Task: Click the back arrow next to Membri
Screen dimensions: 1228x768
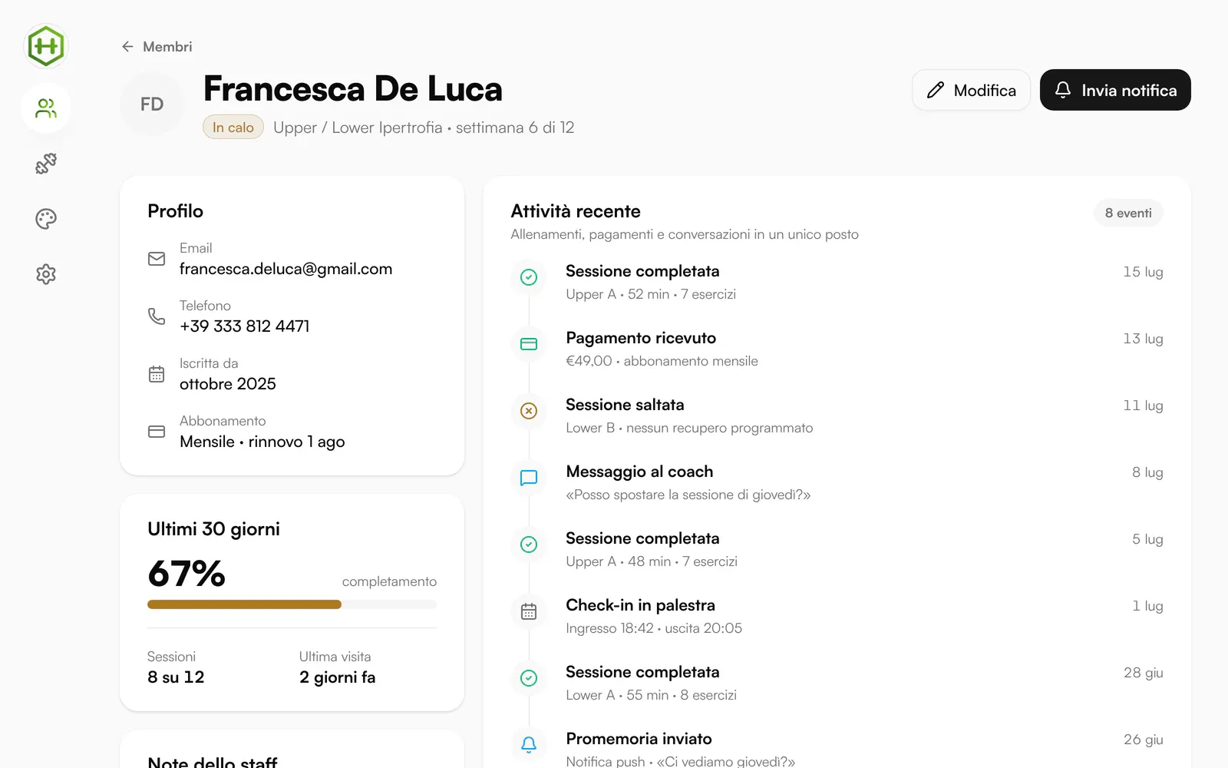Action: [127, 47]
